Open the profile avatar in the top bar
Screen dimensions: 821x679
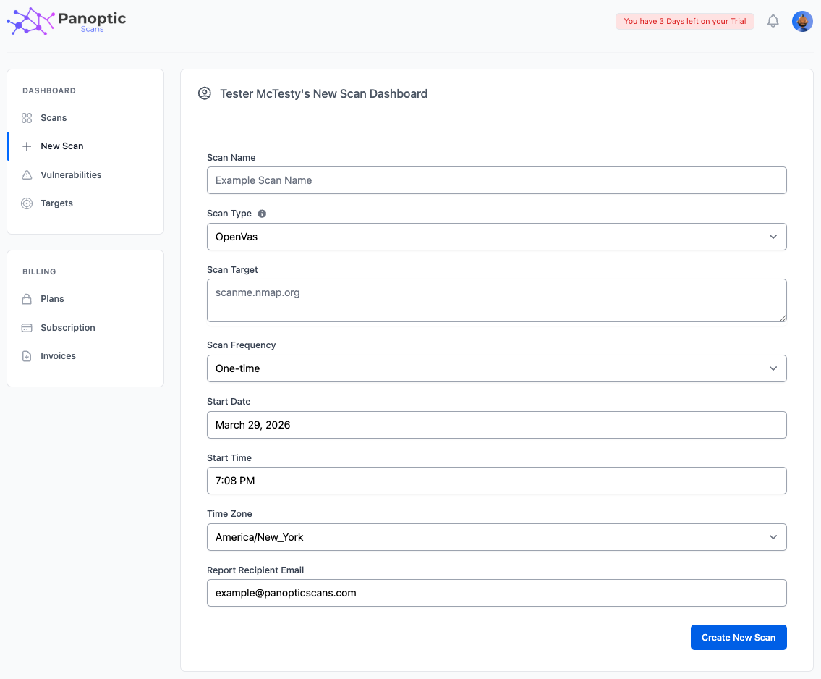point(802,21)
